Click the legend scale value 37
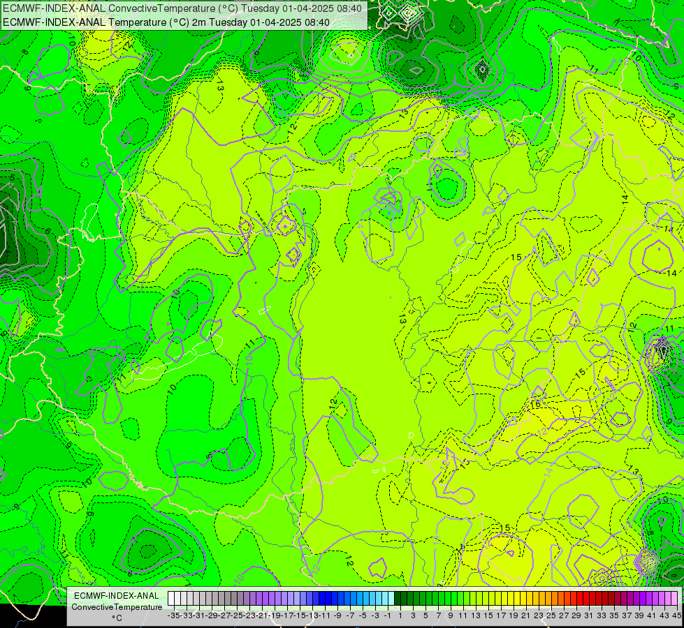This screenshot has height=628, width=684. (x=627, y=616)
